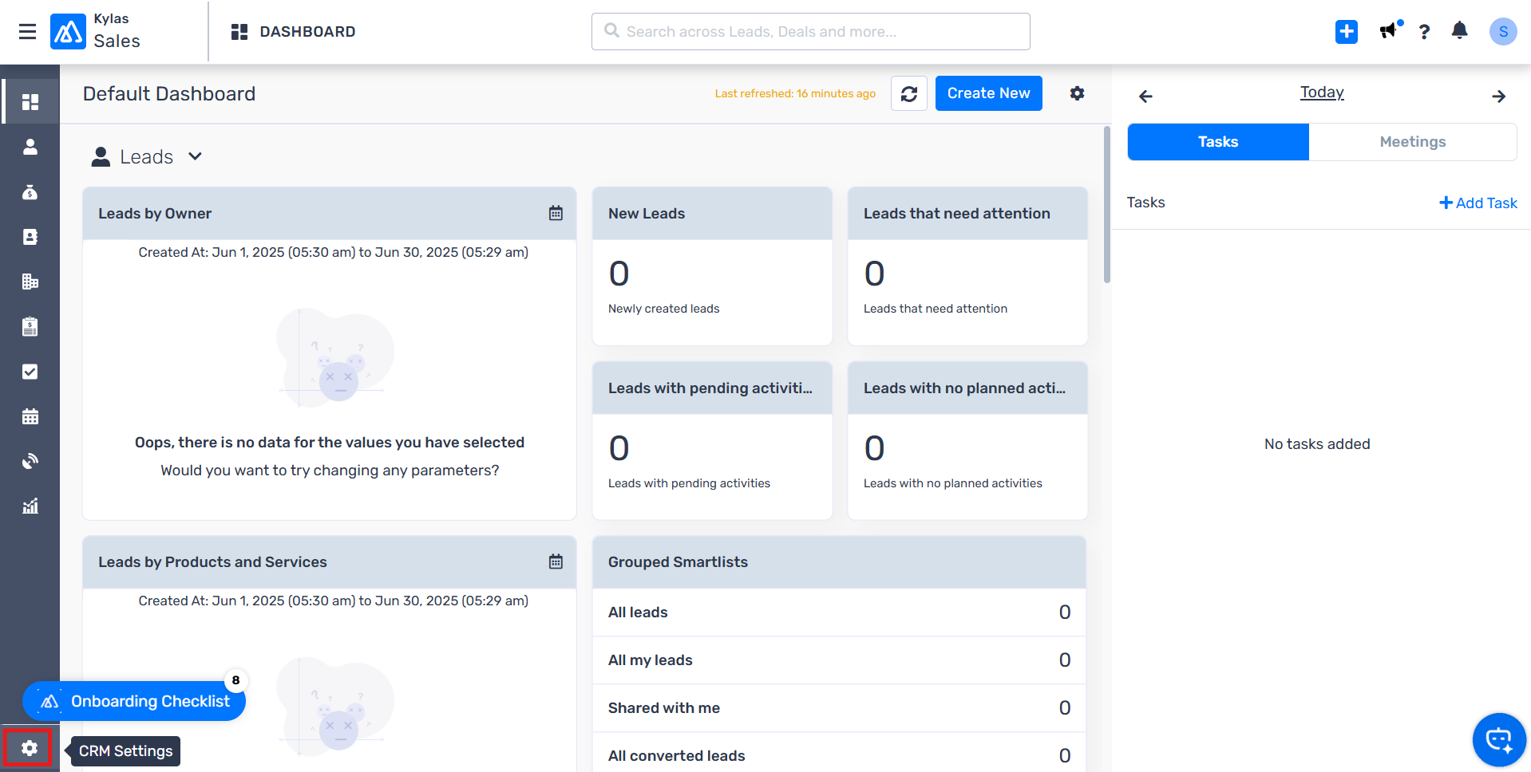The height and width of the screenshot is (772, 1531).
Task: Click the Last refreshed timestamp text
Action: [795, 94]
